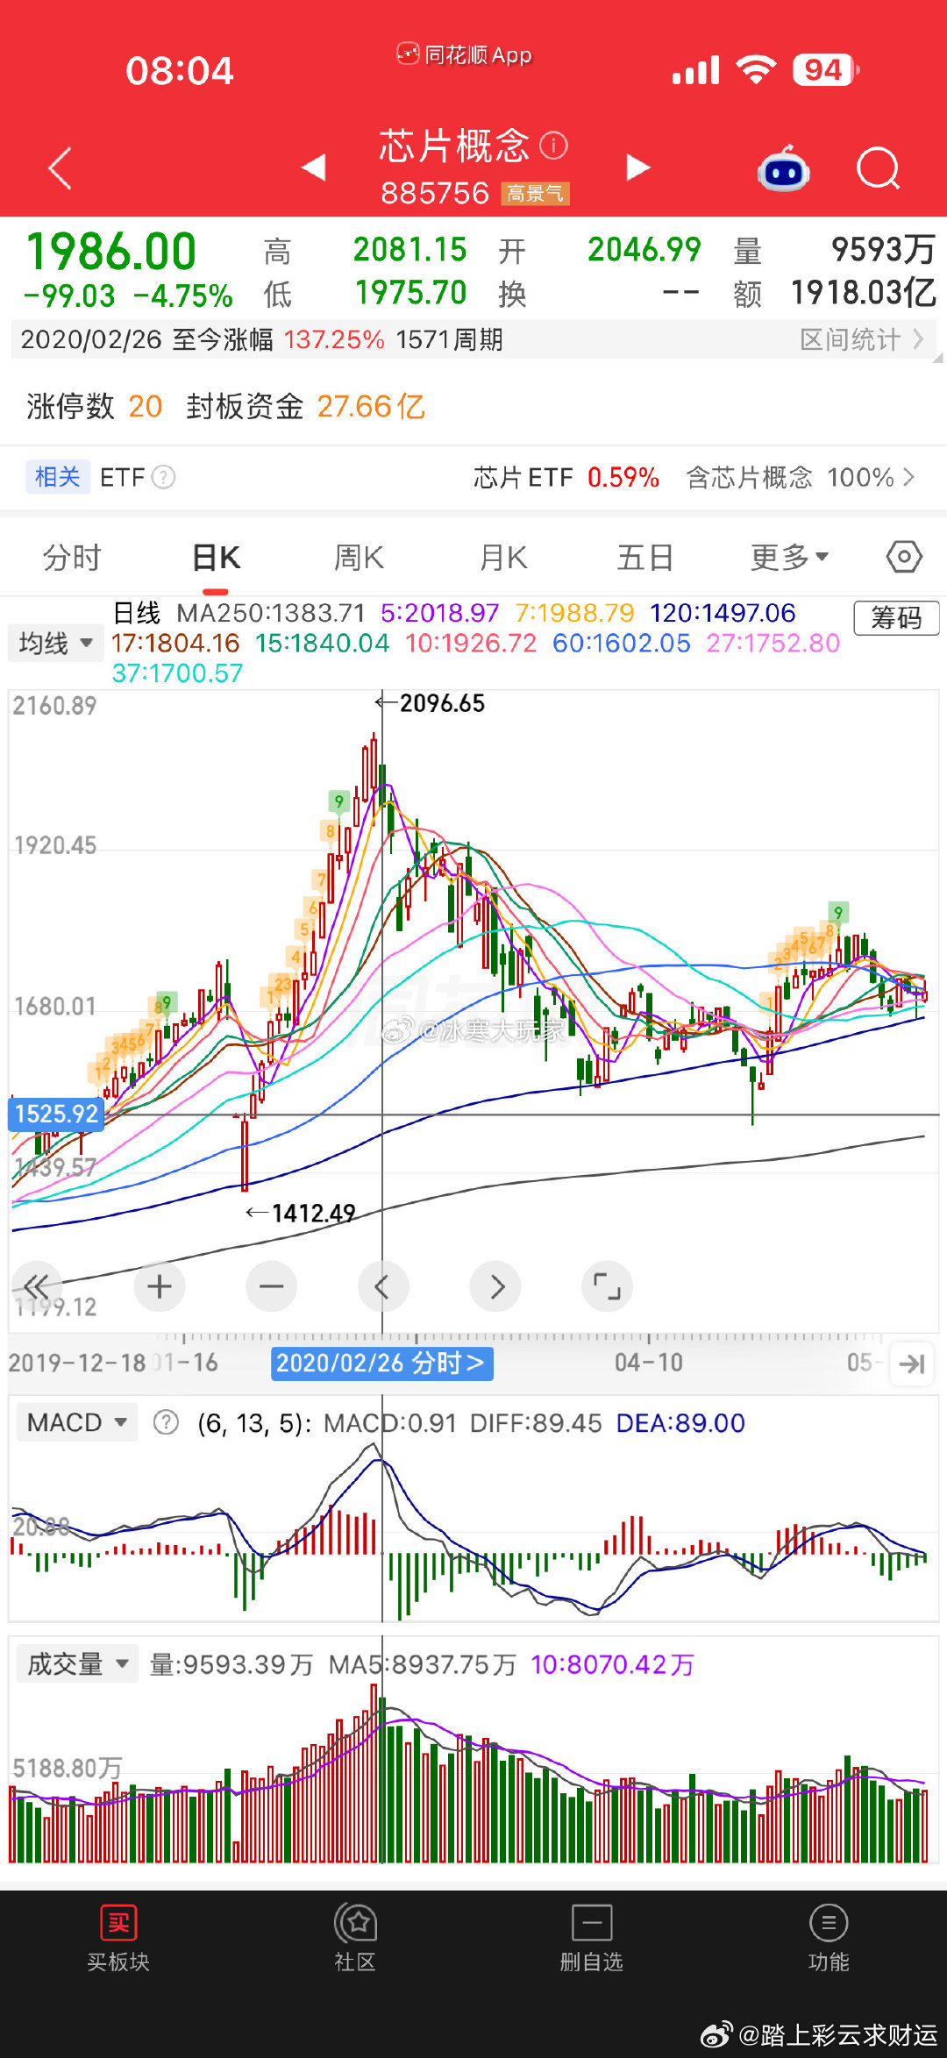
Task: Zoom out chart with minus icon
Action: [271, 1286]
